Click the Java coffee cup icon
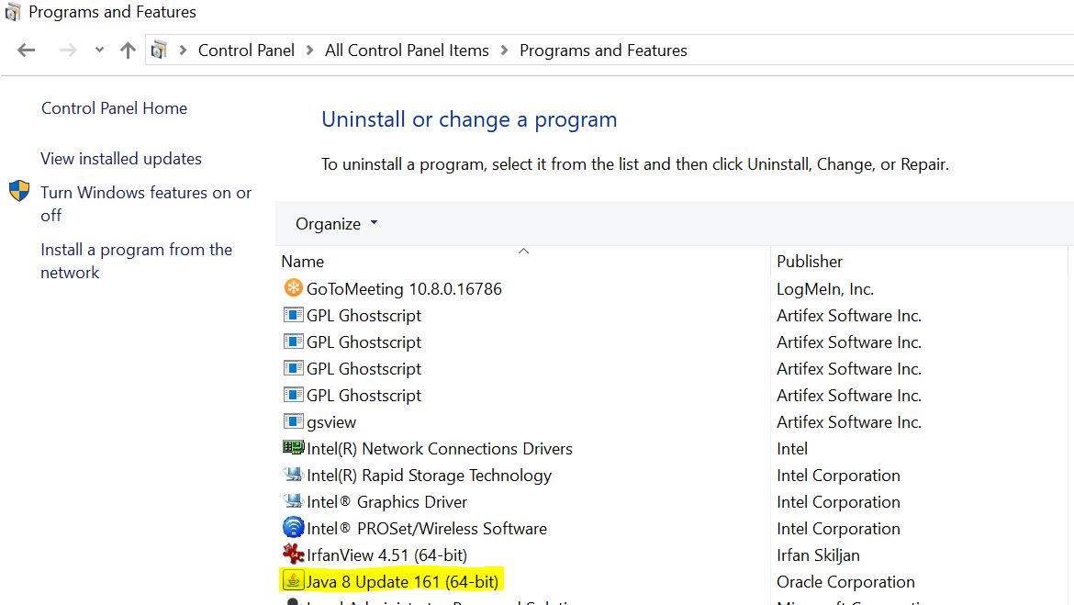 point(293,581)
